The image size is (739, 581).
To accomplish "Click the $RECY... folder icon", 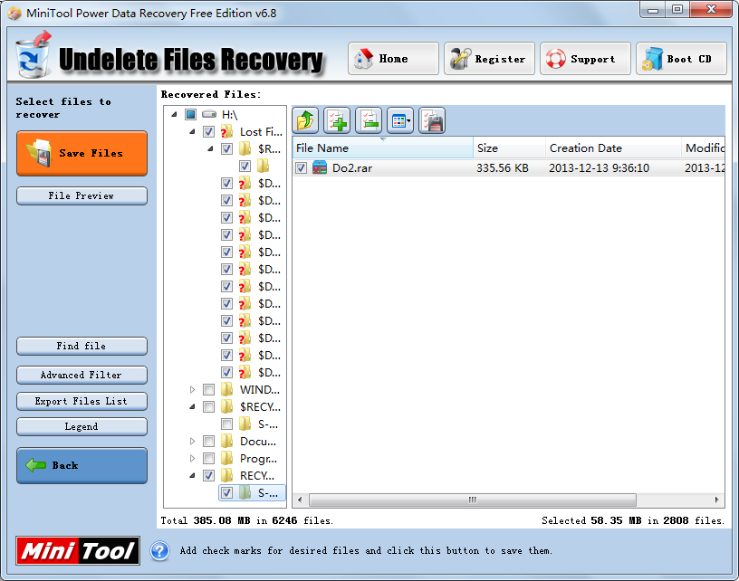I will tap(226, 406).
